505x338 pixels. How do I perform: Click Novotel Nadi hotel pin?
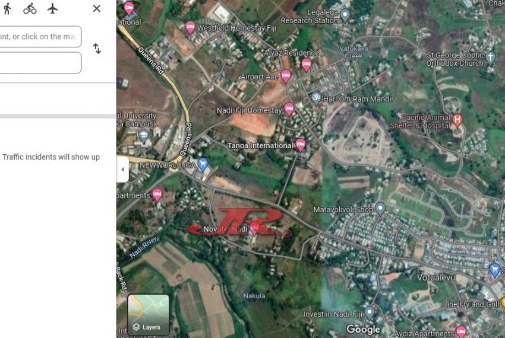254,228
